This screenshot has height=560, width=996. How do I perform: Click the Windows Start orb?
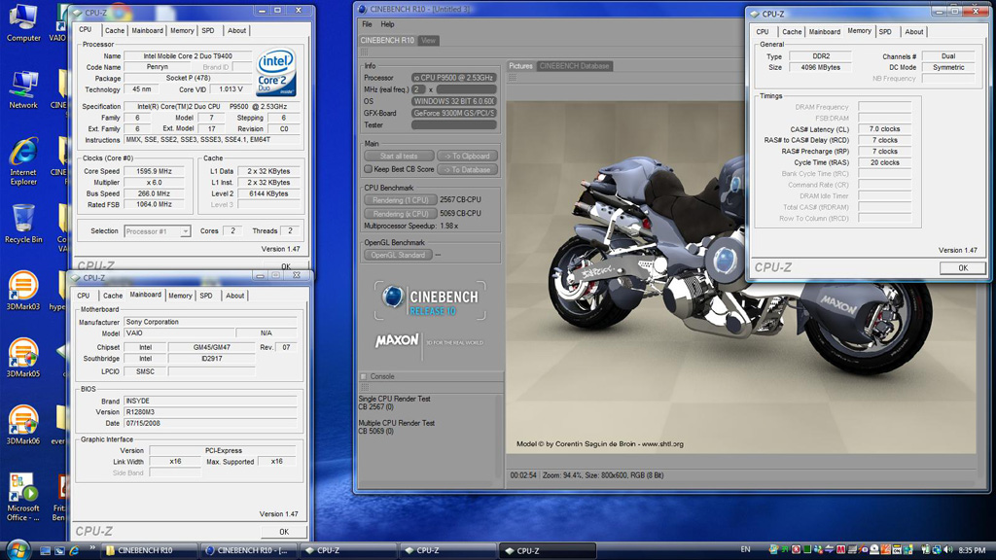tap(18, 549)
